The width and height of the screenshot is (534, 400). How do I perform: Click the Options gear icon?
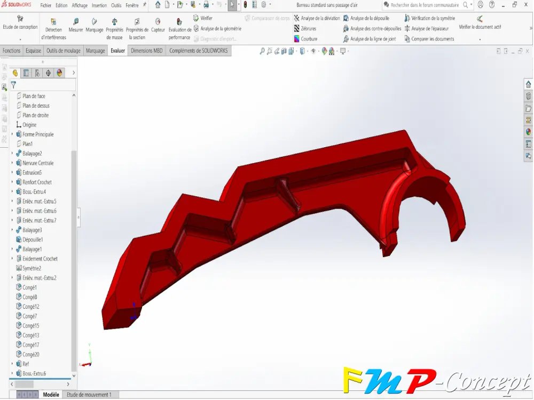coord(264,5)
